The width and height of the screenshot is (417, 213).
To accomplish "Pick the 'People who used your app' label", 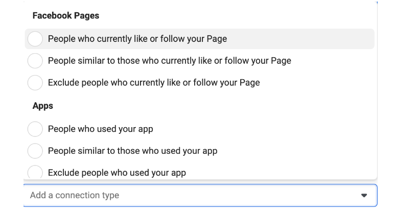I will point(100,129).
